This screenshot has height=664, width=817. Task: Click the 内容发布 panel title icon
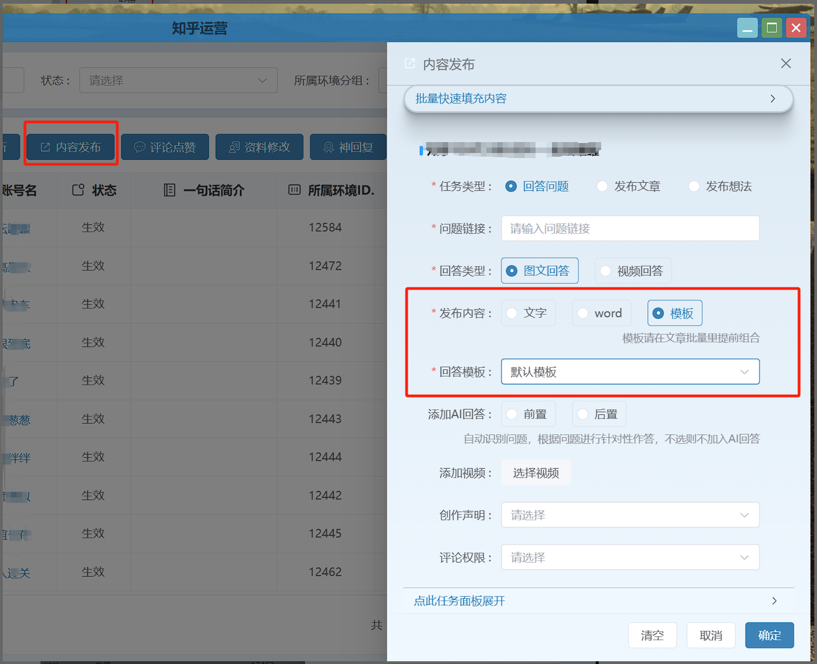[x=410, y=63]
